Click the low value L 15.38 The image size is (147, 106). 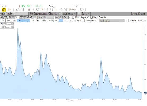point(61,10)
